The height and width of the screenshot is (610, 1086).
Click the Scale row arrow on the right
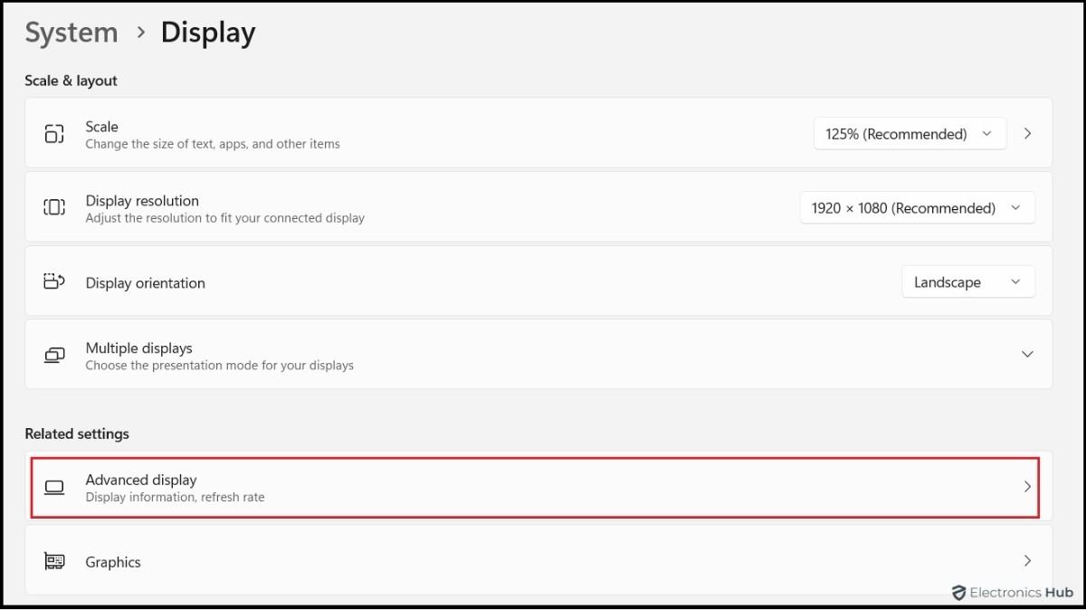point(1028,133)
